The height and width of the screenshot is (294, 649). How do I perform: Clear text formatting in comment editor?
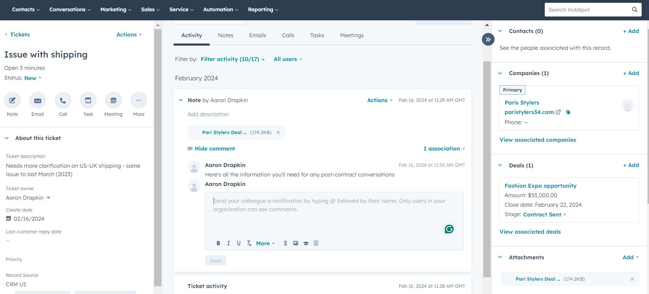(x=249, y=243)
